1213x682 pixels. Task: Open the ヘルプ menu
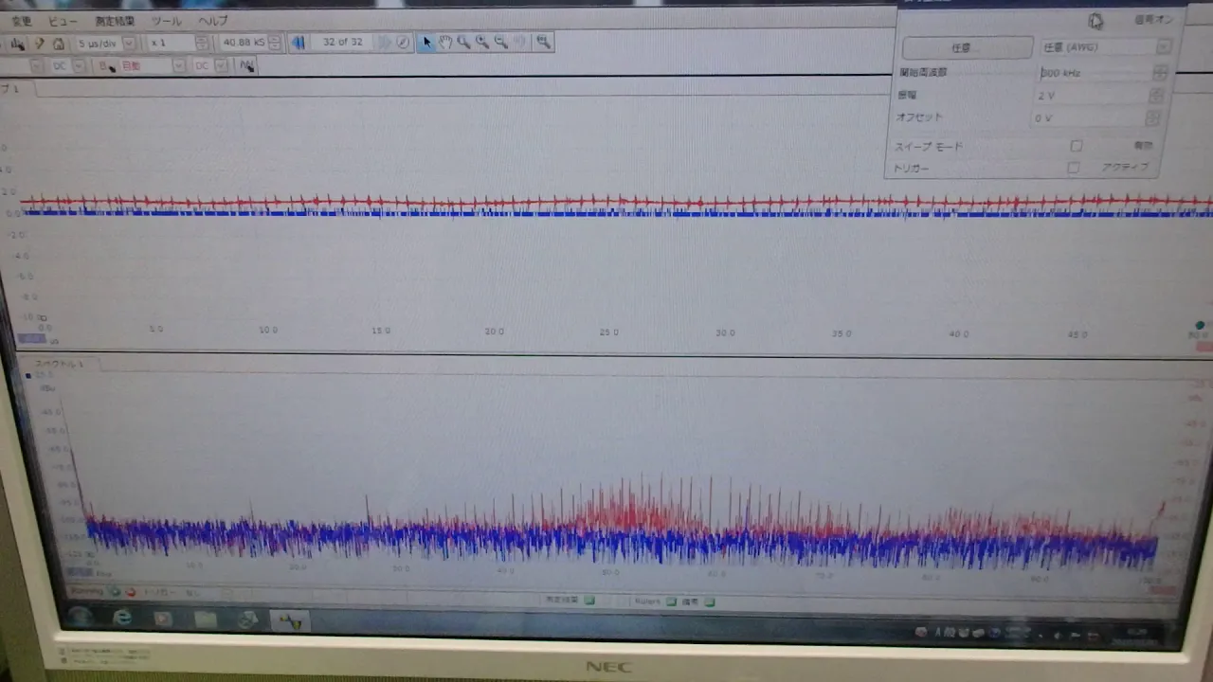click(212, 21)
